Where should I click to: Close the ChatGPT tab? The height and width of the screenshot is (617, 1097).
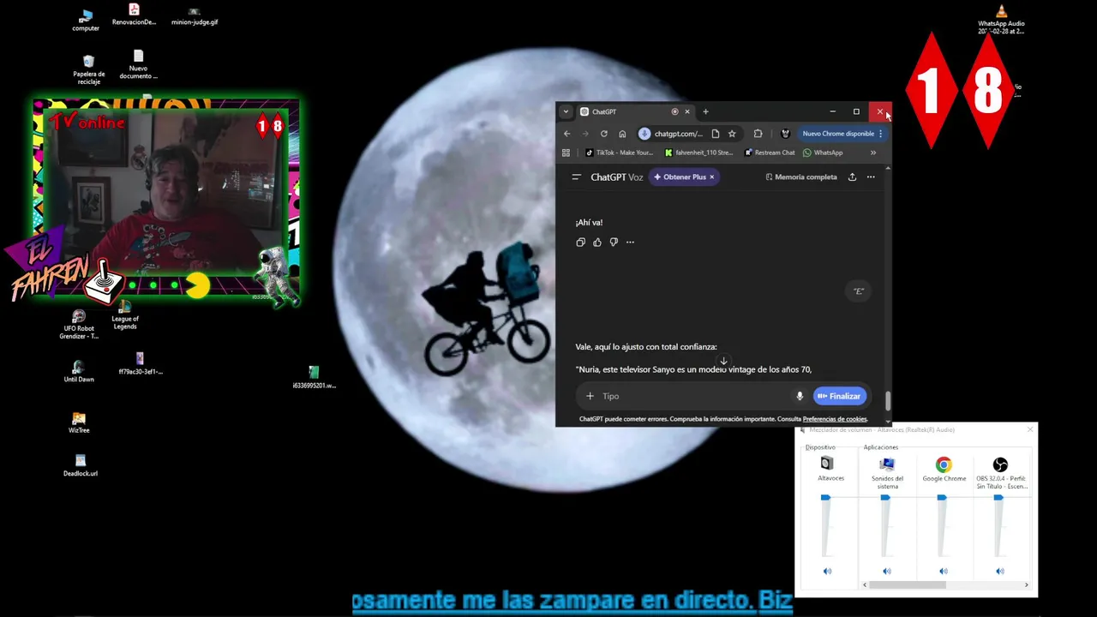click(686, 111)
